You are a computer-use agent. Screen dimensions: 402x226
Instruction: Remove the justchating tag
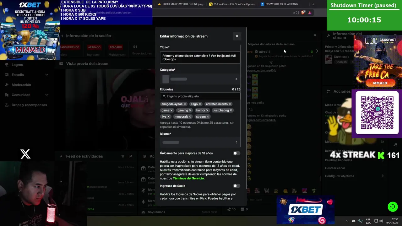[231, 110]
